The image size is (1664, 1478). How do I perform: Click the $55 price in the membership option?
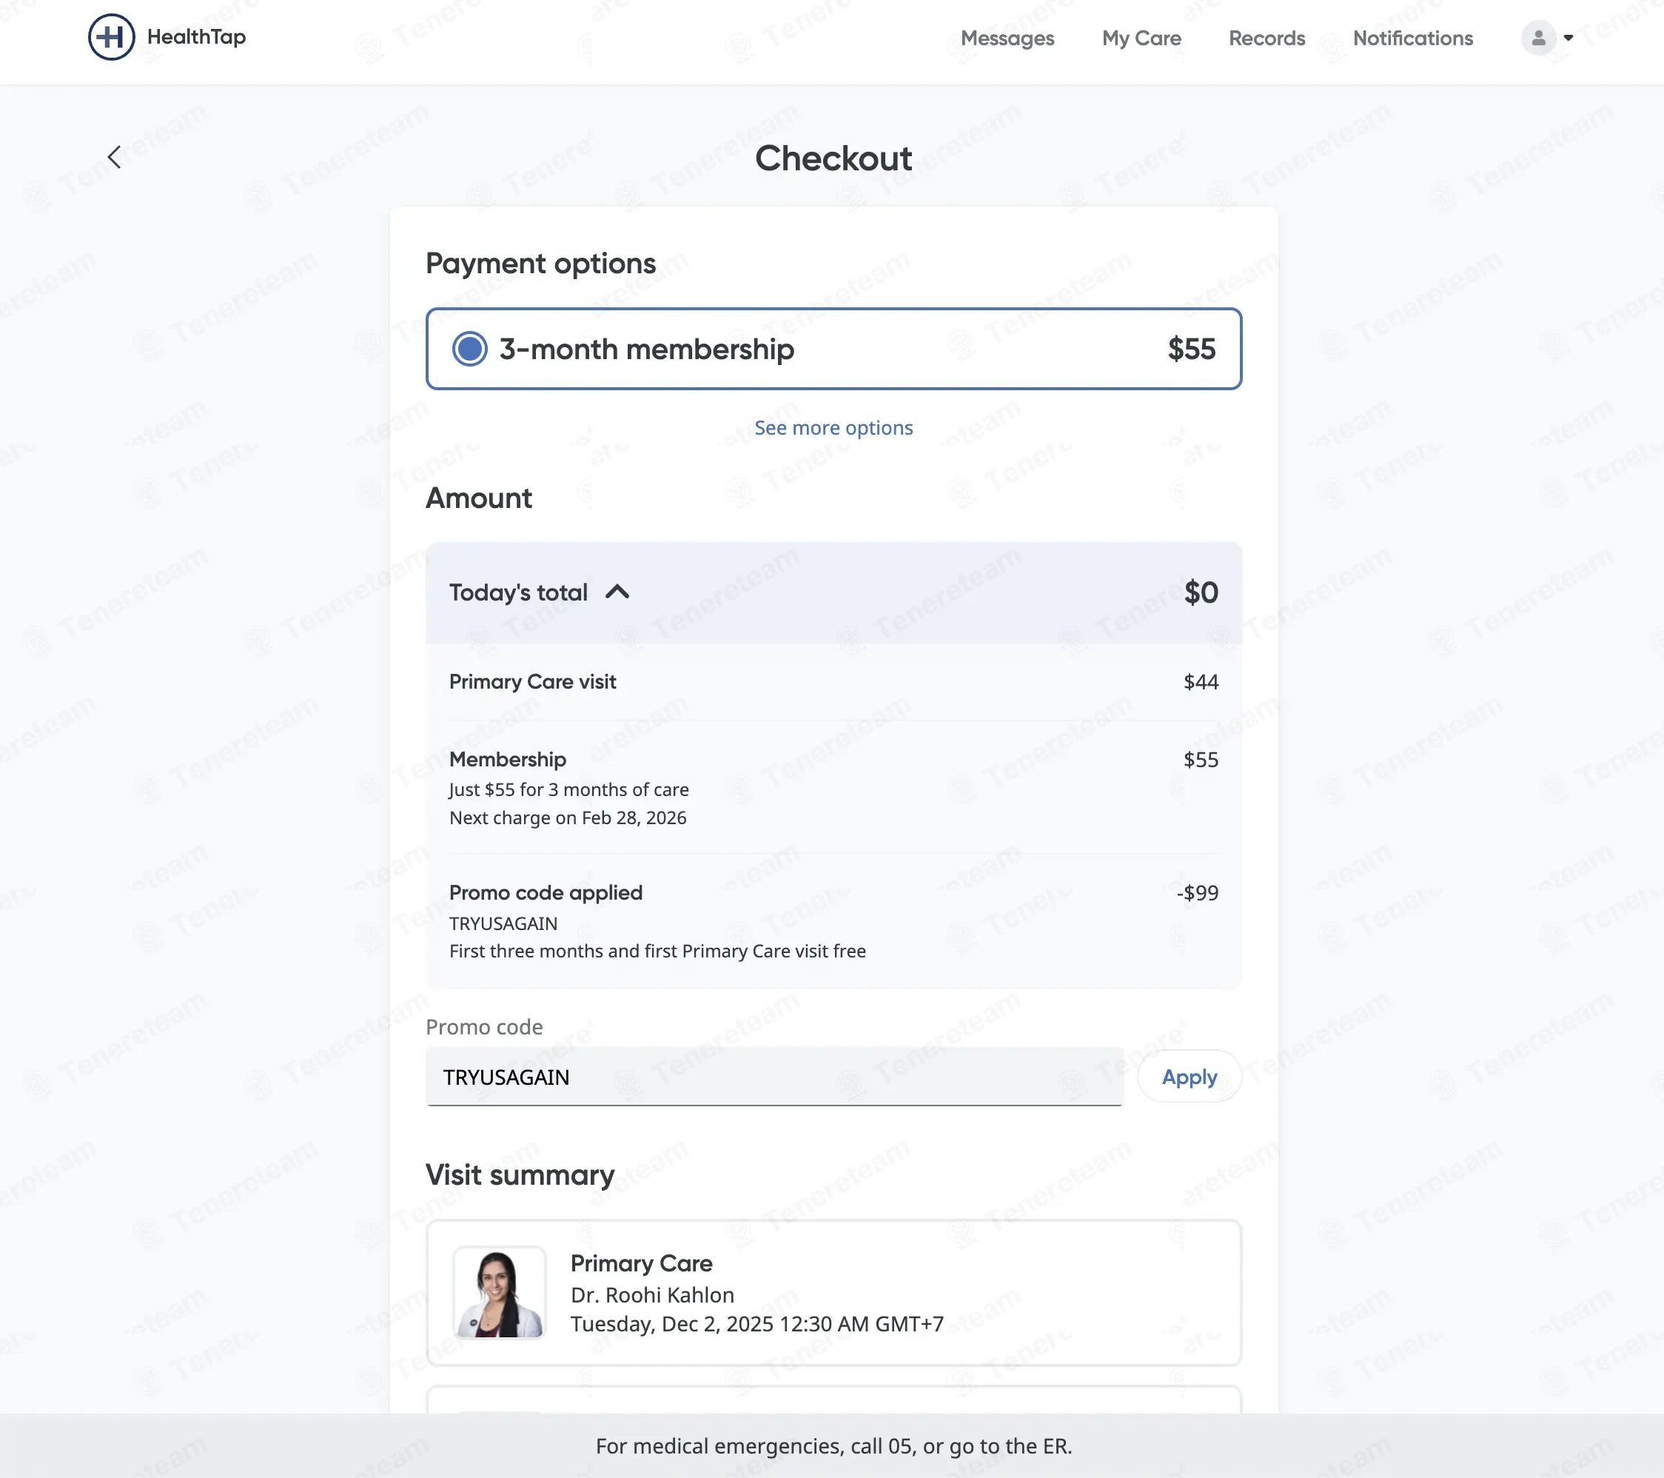(x=1192, y=349)
